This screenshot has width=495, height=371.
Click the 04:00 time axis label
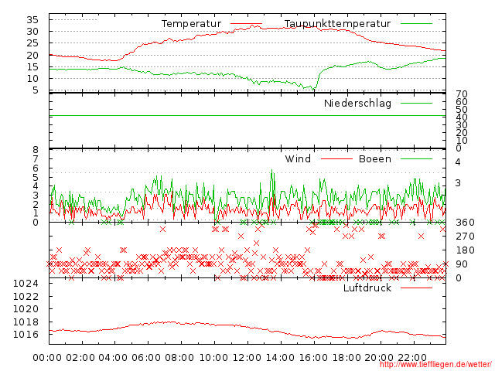click(113, 358)
